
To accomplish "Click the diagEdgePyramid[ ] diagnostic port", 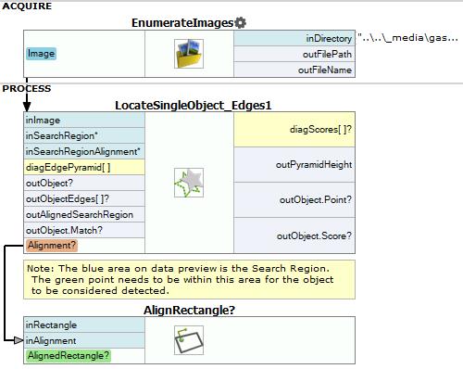I will point(84,167).
